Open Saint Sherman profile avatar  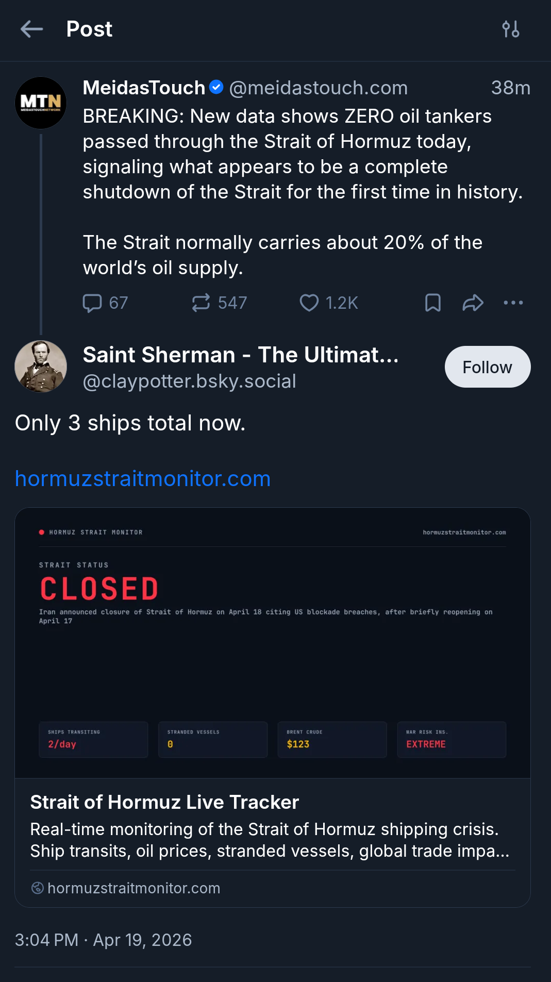click(x=41, y=367)
